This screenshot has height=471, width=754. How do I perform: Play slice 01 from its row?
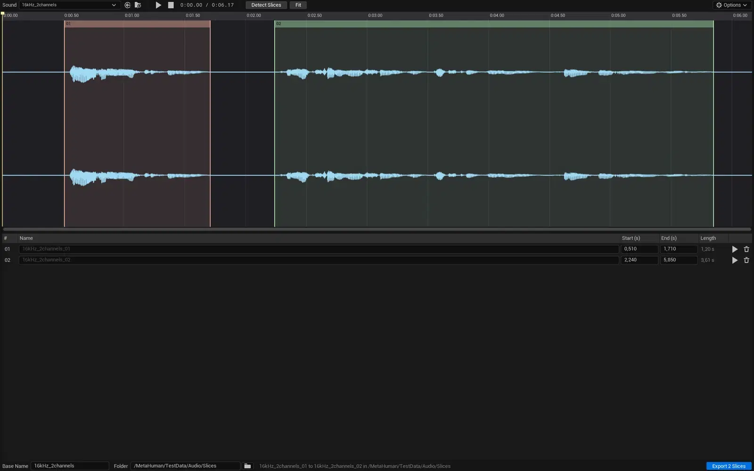[735, 249]
